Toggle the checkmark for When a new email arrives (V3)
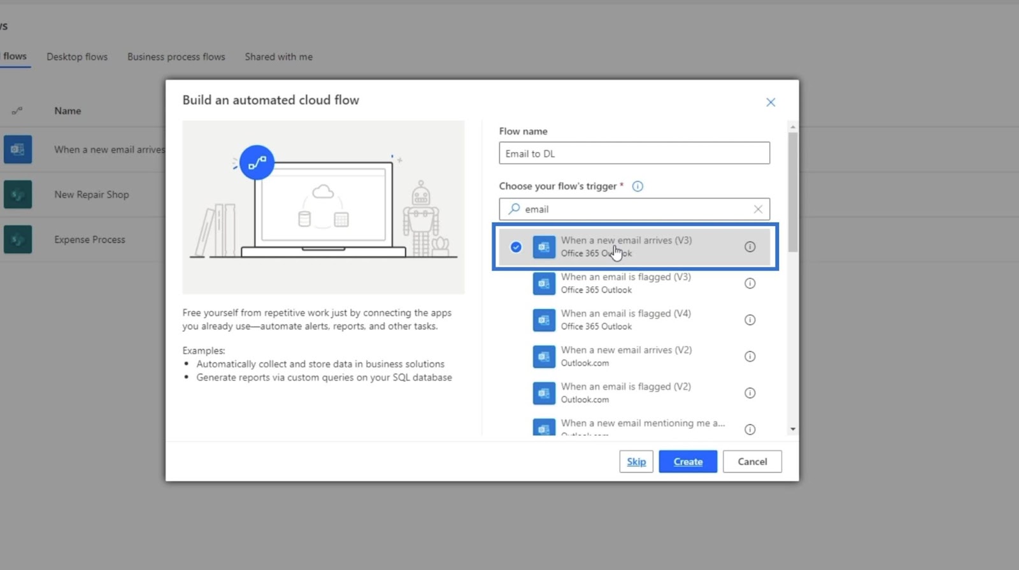The width and height of the screenshot is (1019, 570). tap(516, 247)
